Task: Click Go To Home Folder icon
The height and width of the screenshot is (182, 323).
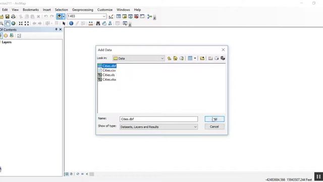Action: point(175,59)
